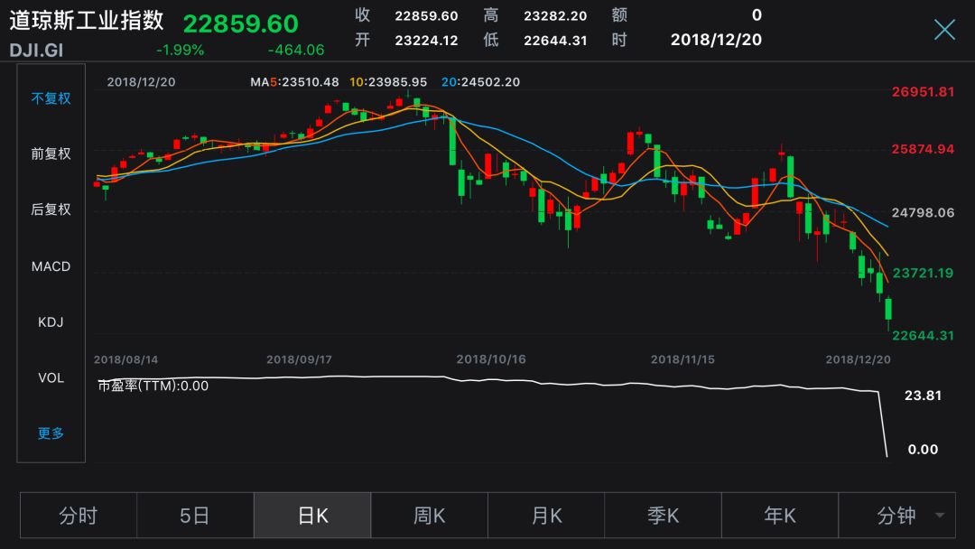Image resolution: width=975 pixels, height=549 pixels.
Task: Click the 23721.19 price axis label
Action: click(x=923, y=273)
